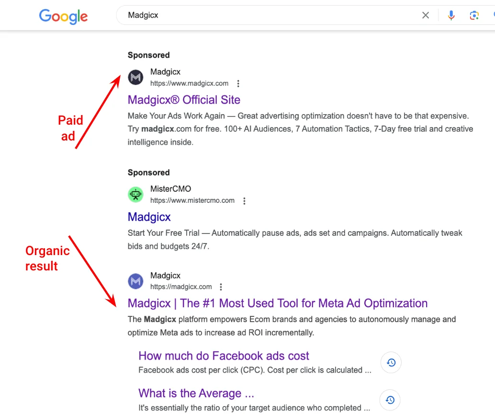Screen dimensions: 495x420
Task: Click the blue Madgicx favicon in organic result
Action: click(x=135, y=281)
